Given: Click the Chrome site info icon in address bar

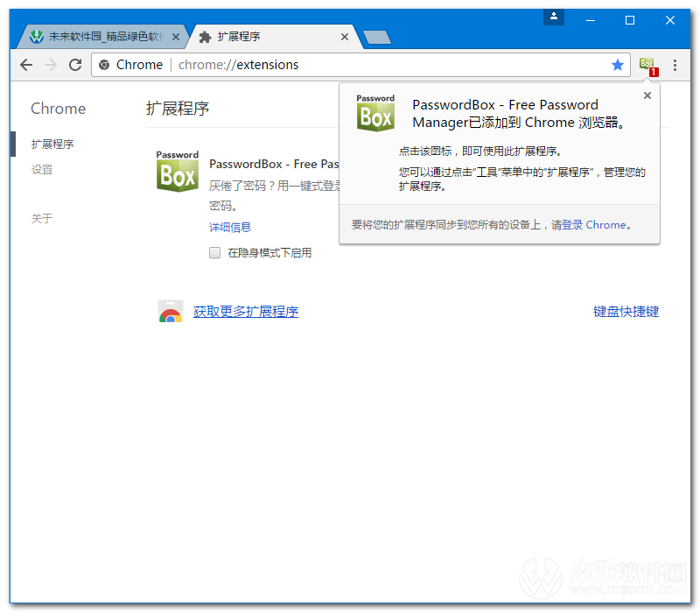Looking at the screenshot, I should pyautogui.click(x=104, y=65).
